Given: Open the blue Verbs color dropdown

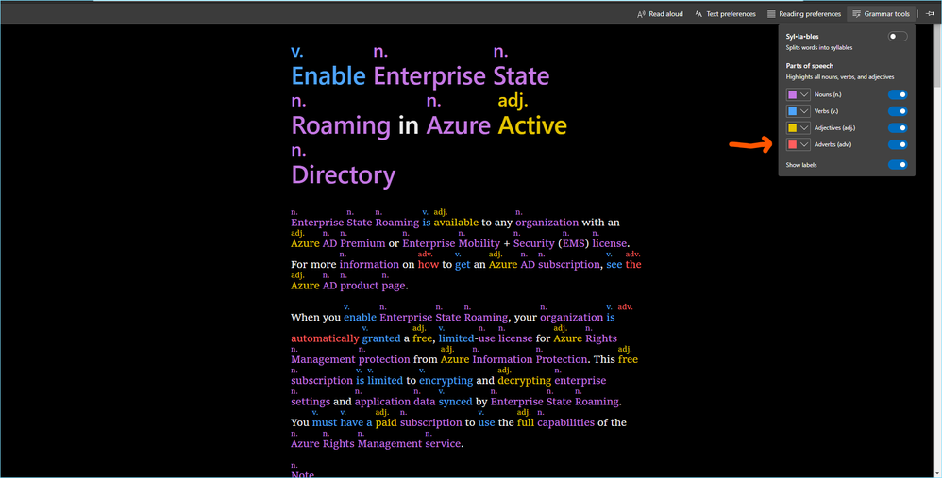Looking at the screenshot, I should click(798, 111).
